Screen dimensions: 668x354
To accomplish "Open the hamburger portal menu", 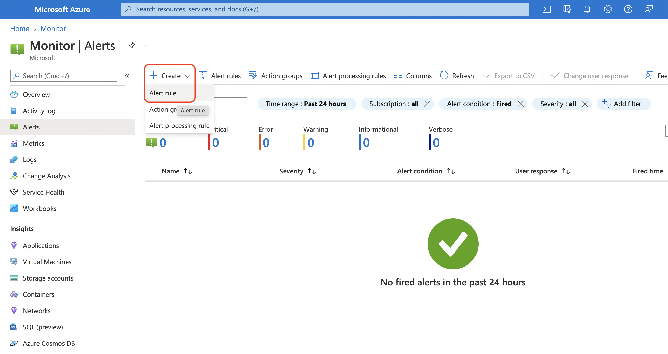I will (12, 10).
